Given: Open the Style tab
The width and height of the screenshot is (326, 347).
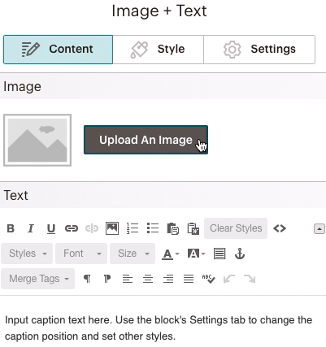Looking at the screenshot, I should coord(158,50).
